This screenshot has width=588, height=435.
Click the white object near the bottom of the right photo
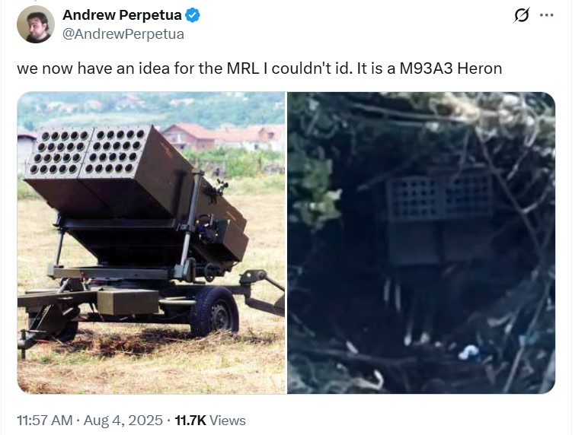click(x=468, y=352)
